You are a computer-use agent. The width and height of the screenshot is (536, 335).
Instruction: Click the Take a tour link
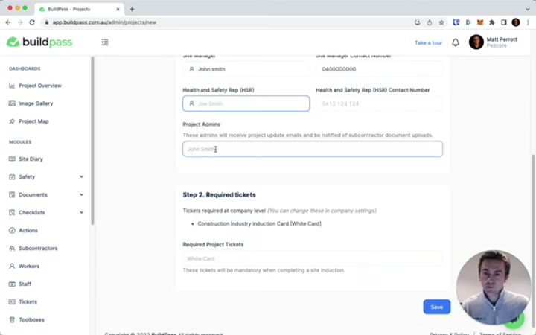[428, 42]
